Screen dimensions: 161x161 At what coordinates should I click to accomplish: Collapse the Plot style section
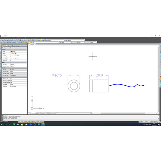click(26, 68)
